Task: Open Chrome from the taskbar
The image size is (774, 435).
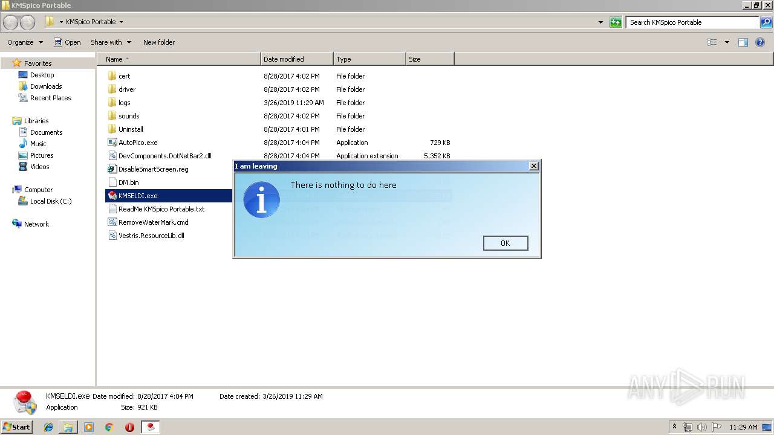Action: tap(109, 427)
